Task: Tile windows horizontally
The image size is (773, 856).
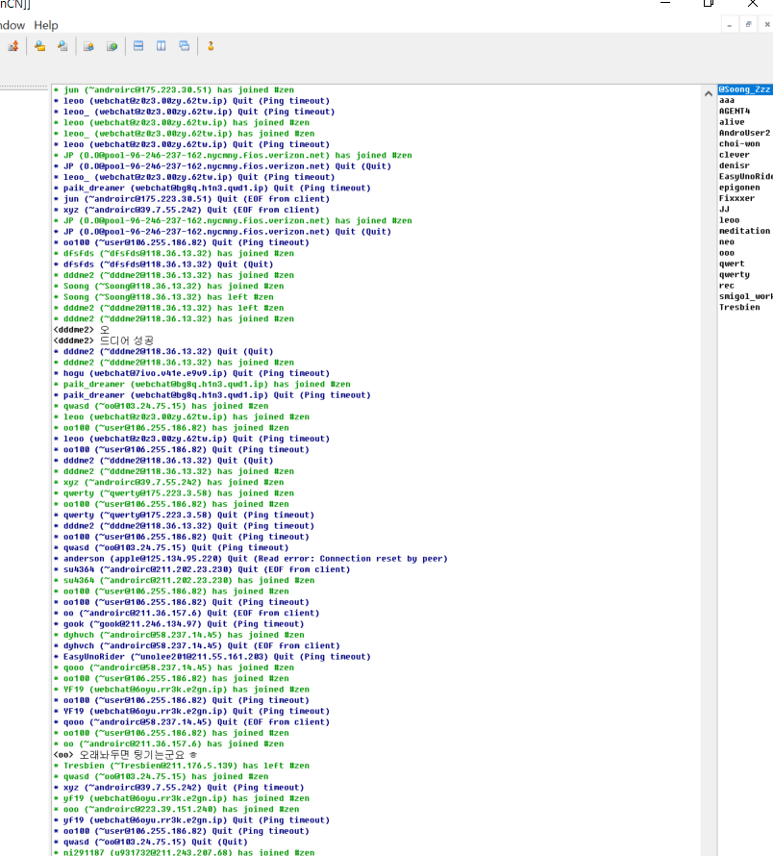Action: 138,46
